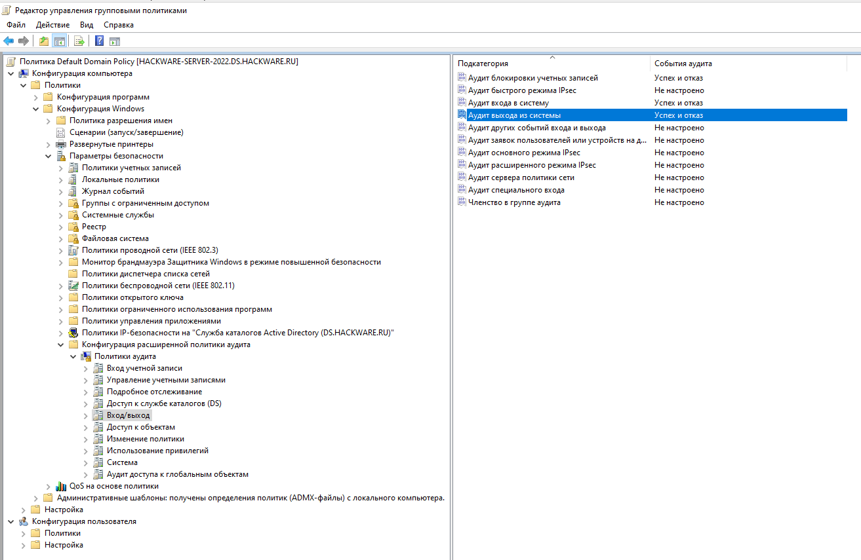Click the Export list toolbar icon

pos(79,41)
